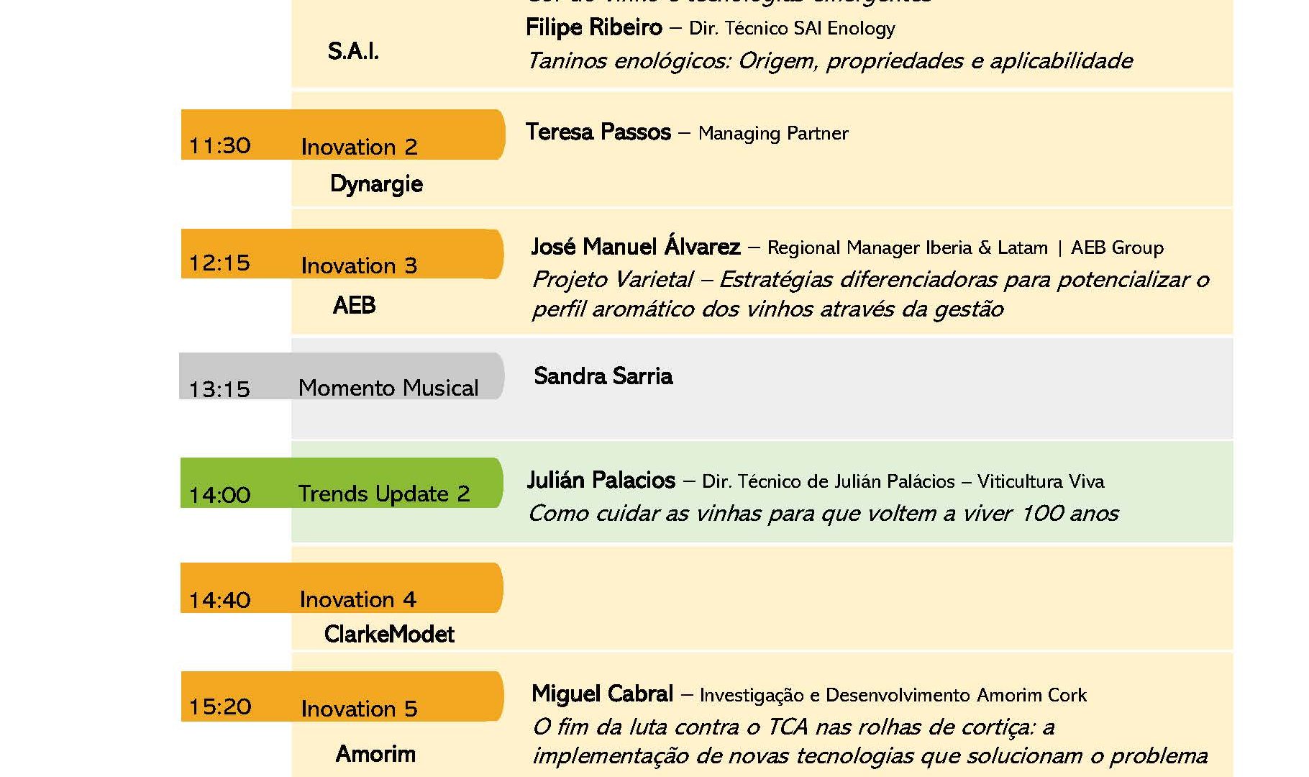Click the Projeto Varietal talk title
This screenshot has width=1309, height=777.
click(x=870, y=294)
